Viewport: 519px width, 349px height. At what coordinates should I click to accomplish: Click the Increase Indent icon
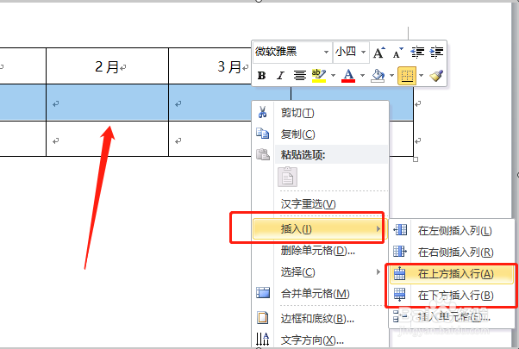[x=436, y=53]
